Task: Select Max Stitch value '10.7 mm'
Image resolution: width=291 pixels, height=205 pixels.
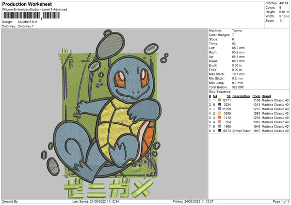Action: [x=238, y=74]
